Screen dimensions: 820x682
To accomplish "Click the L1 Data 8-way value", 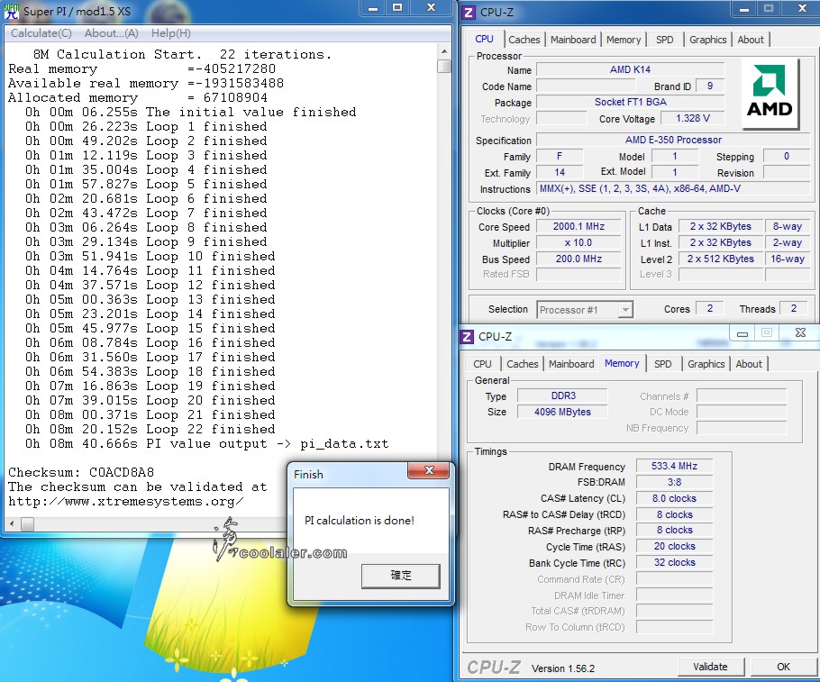I will click(787, 226).
